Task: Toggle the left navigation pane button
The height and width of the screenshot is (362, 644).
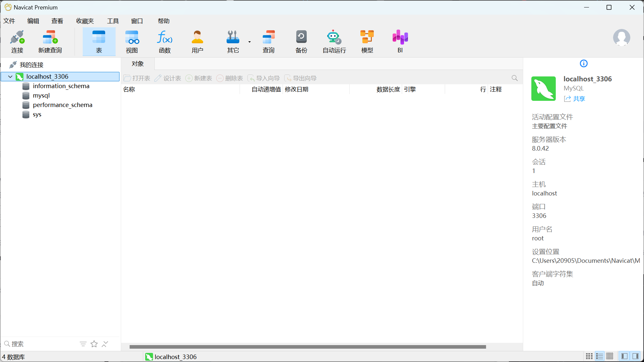Action: click(624, 356)
